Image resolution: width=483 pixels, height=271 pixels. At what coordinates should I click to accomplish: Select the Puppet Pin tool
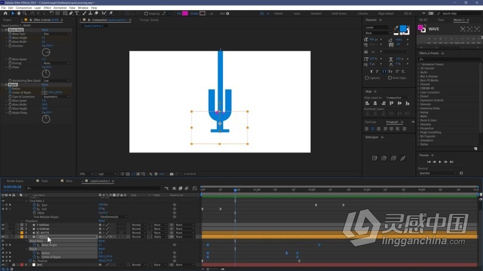[x=111, y=13]
